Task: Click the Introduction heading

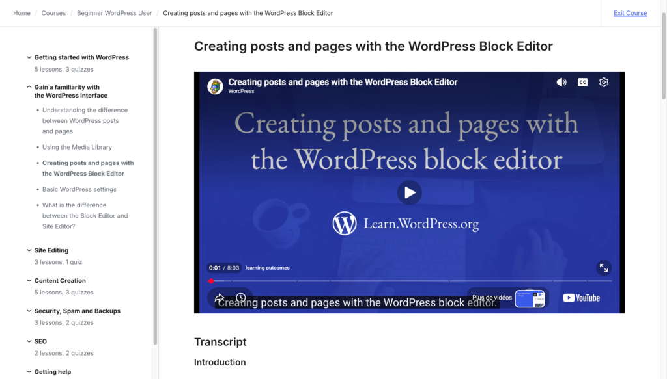Action: click(x=220, y=363)
